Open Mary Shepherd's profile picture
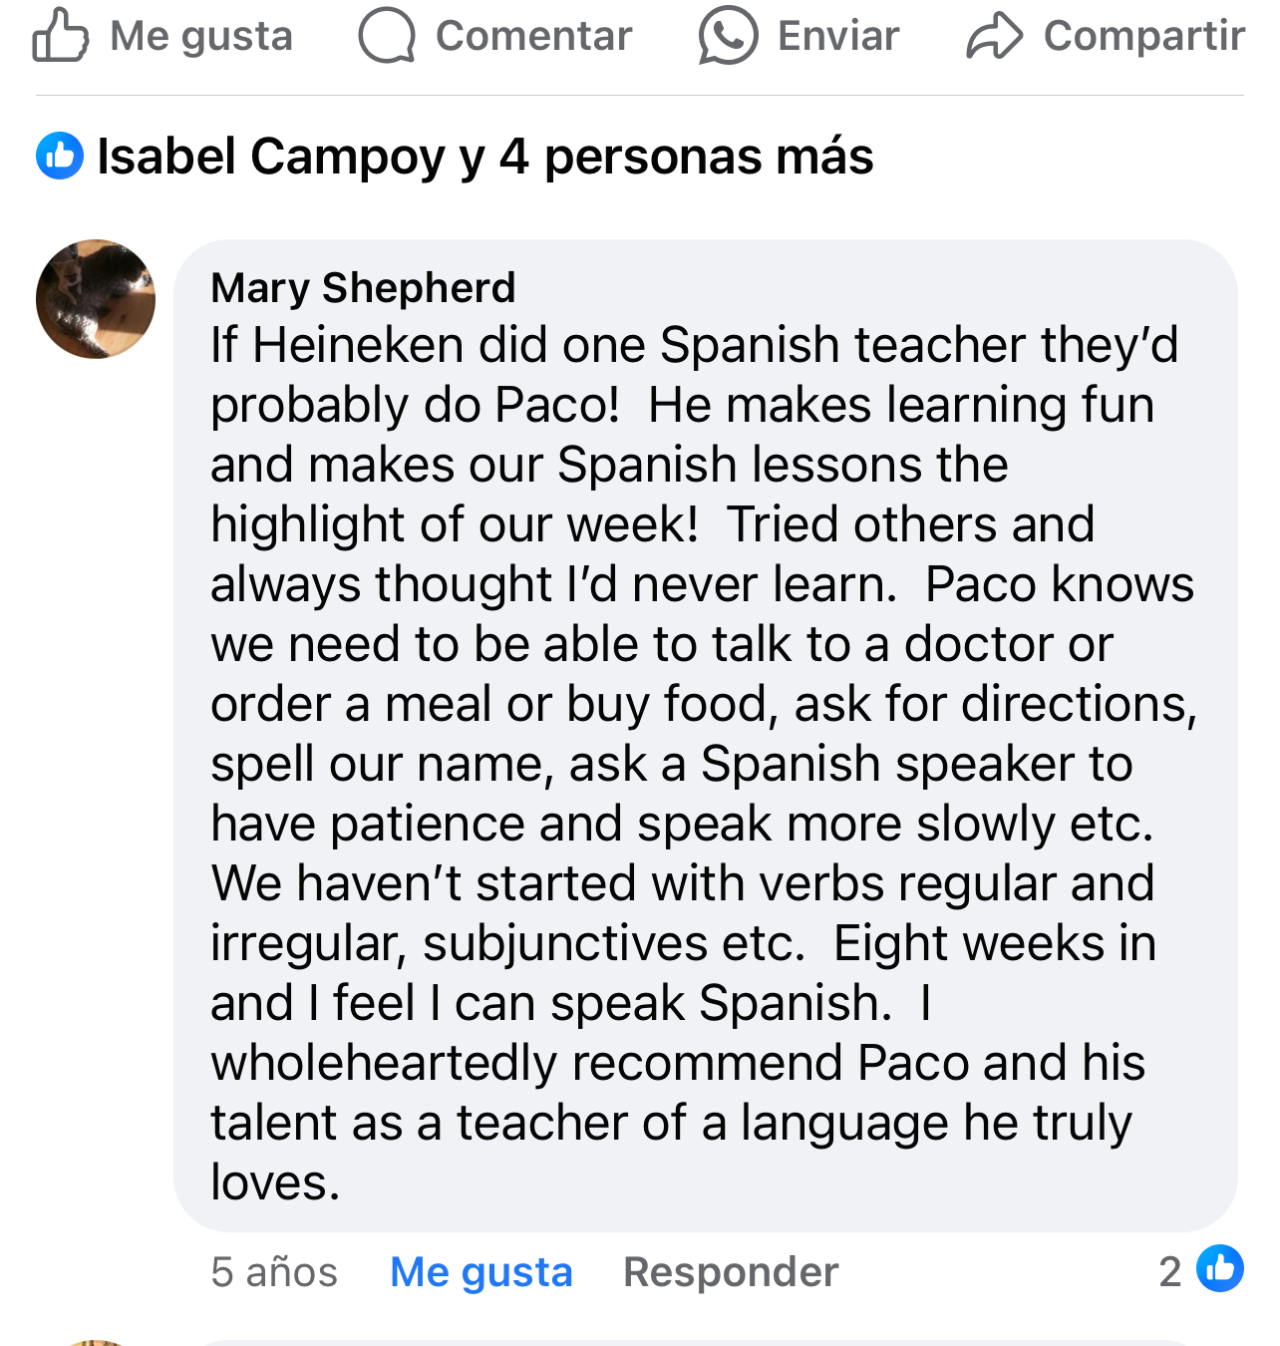This screenshot has width=1280, height=1346. (96, 299)
